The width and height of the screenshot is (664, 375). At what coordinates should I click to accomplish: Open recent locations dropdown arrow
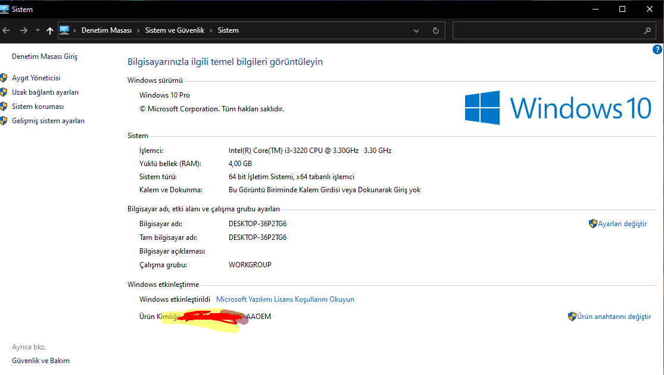pos(38,30)
